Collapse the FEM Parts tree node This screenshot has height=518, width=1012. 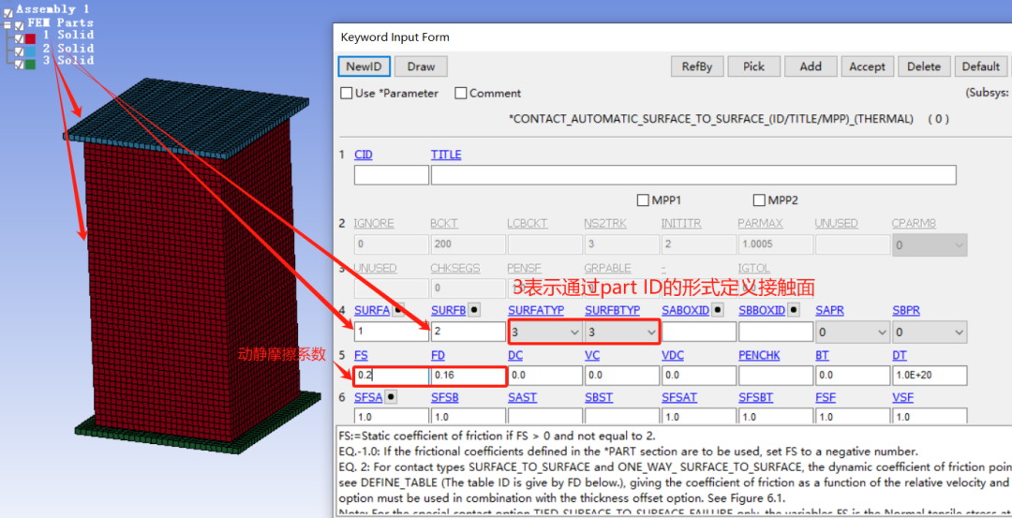click(7, 24)
